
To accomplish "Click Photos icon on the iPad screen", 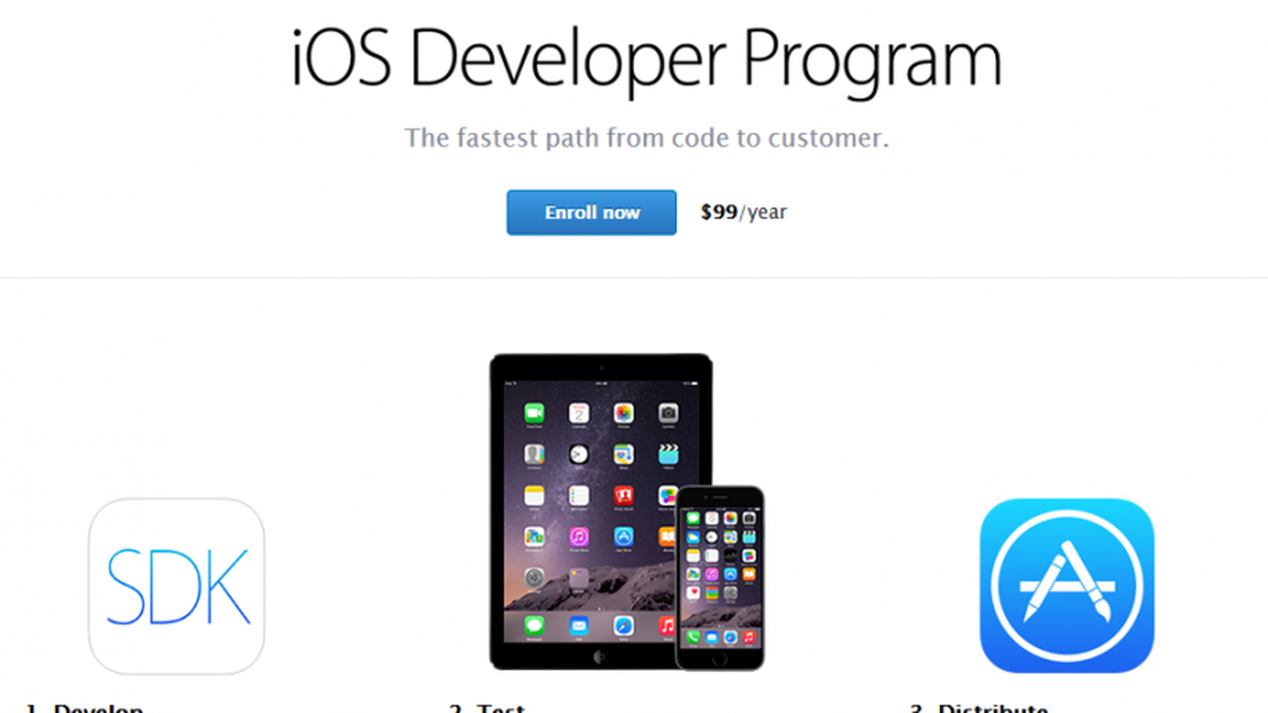I will pyautogui.click(x=624, y=413).
